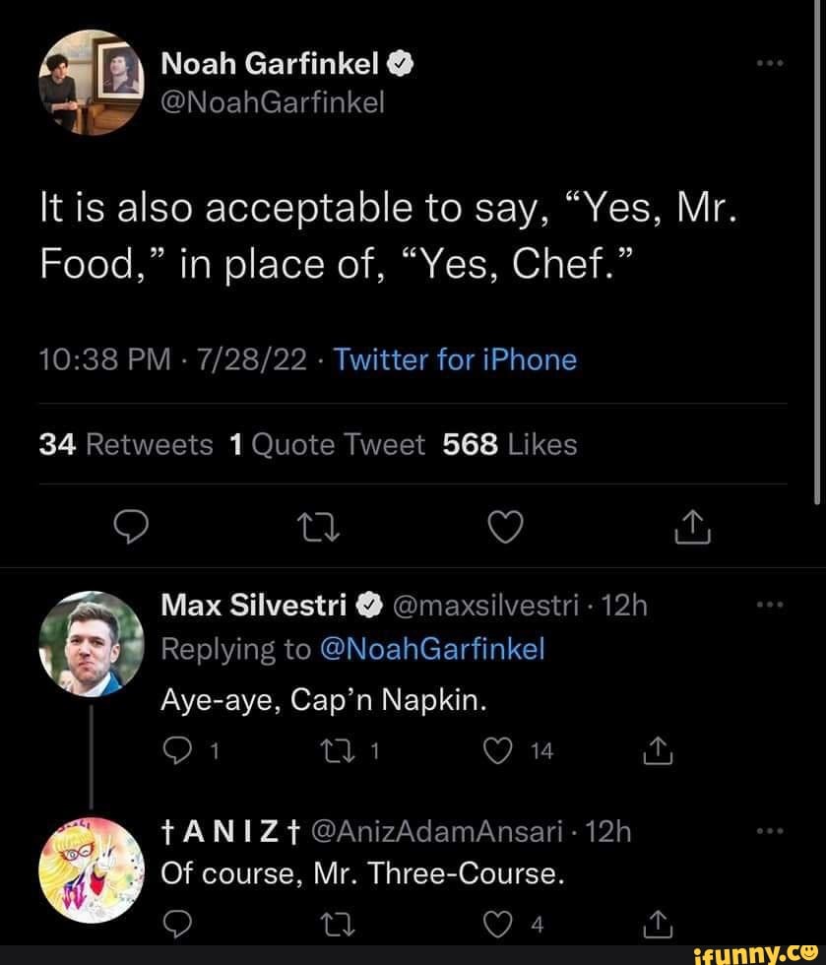The image size is (826, 965).
Task: Open more options on Noah's tweet
Action: (x=770, y=62)
